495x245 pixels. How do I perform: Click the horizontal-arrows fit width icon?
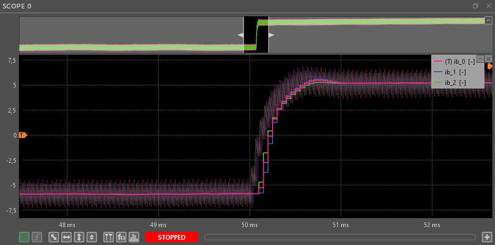coord(66,237)
